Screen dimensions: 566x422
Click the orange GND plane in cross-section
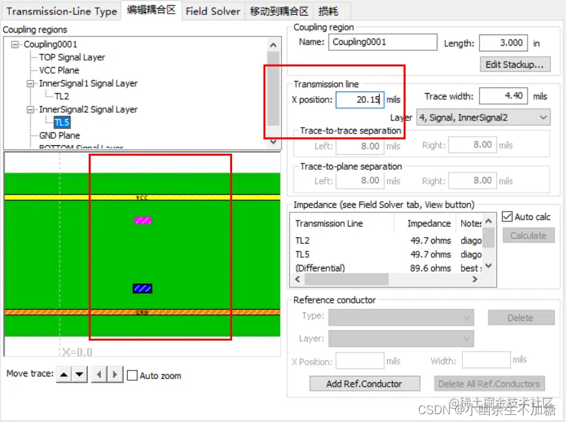pos(142,312)
